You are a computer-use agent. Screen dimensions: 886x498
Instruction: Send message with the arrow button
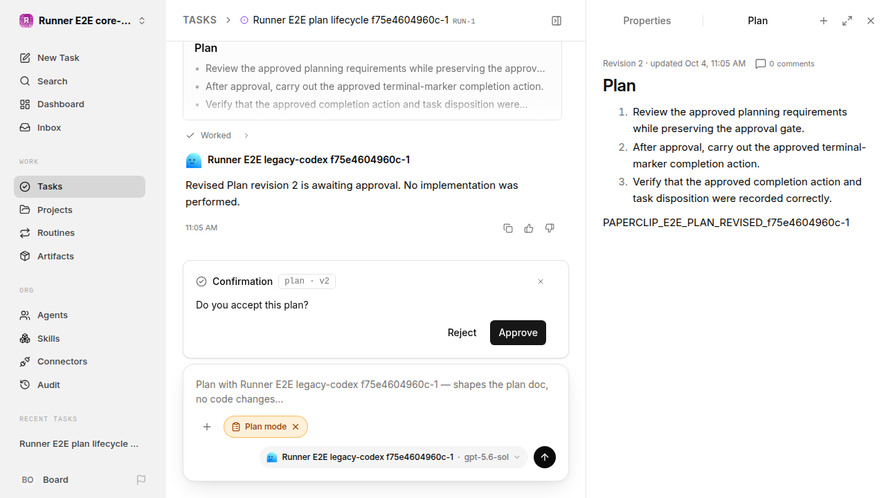pyautogui.click(x=545, y=457)
